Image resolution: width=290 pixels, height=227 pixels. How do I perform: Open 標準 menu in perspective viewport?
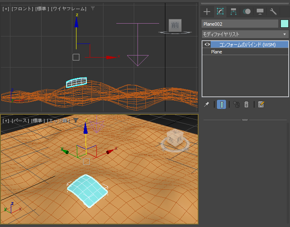38,121
